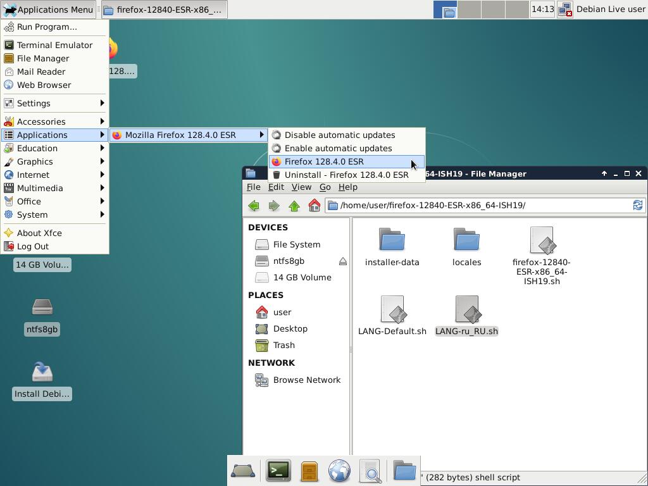The width and height of the screenshot is (648, 486).
Task: Expand the Graphics submenu
Action: [x=54, y=161]
